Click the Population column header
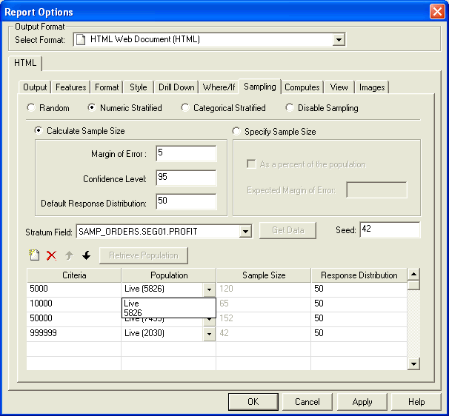Screen dimensions: 449x416 click(x=169, y=275)
